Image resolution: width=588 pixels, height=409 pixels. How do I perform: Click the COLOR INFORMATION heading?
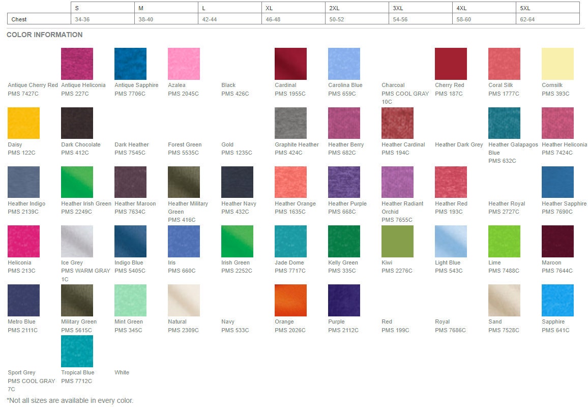coord(45,35)
